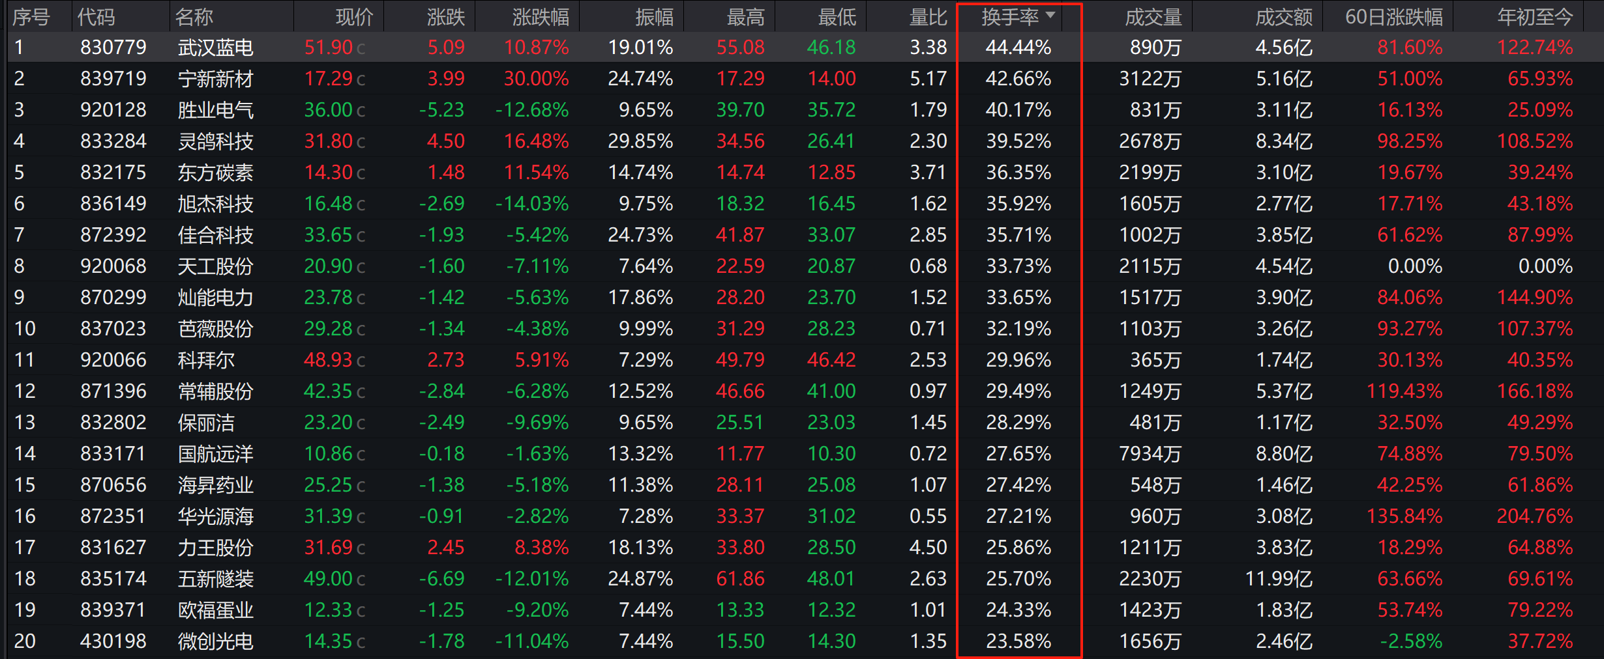Viewport: 1604px width, 659px height.
Task: Click the 最低 column header
Action: click(837, 17)
